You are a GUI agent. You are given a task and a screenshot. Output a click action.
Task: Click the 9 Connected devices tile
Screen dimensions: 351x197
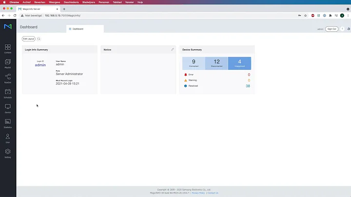tap(194, 63)
